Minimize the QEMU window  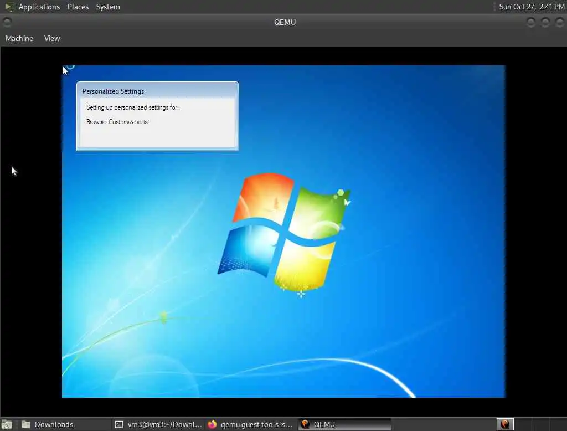click(531, 23)
